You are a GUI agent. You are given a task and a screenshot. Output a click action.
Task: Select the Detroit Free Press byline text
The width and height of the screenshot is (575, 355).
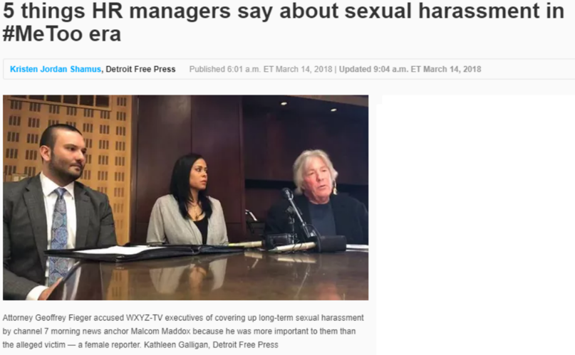[140, 69]
